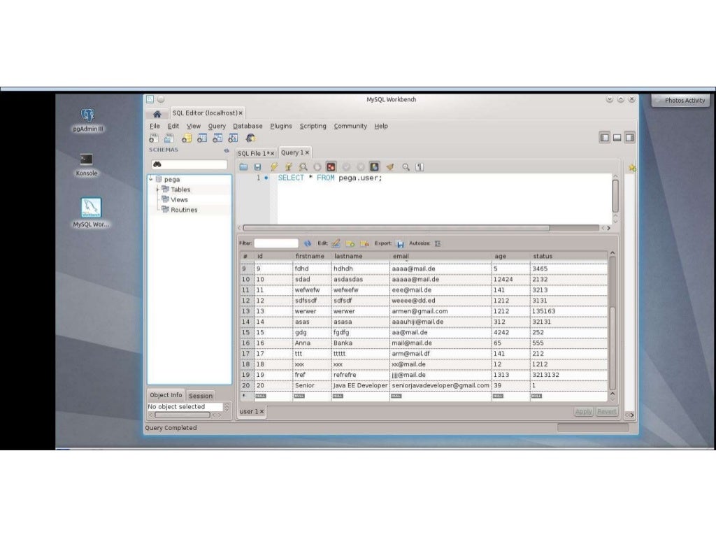Click the Apply button

point(583,411)
